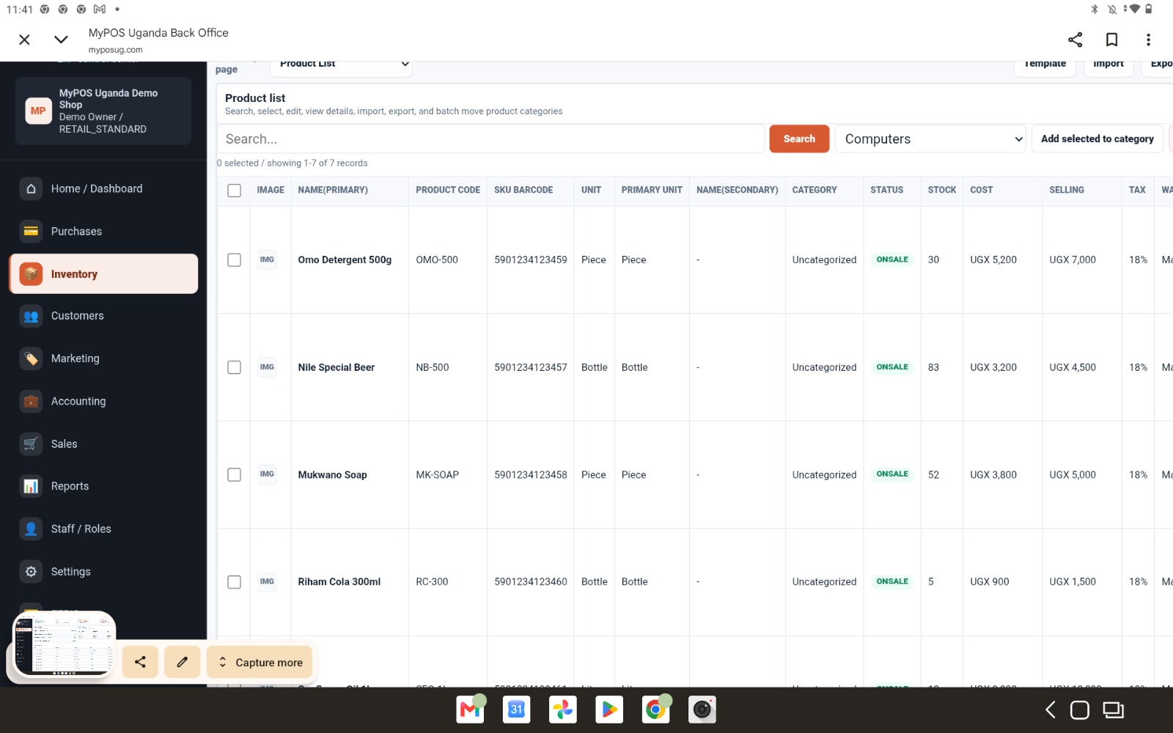Share the captured screenshot

coord(140,662)
